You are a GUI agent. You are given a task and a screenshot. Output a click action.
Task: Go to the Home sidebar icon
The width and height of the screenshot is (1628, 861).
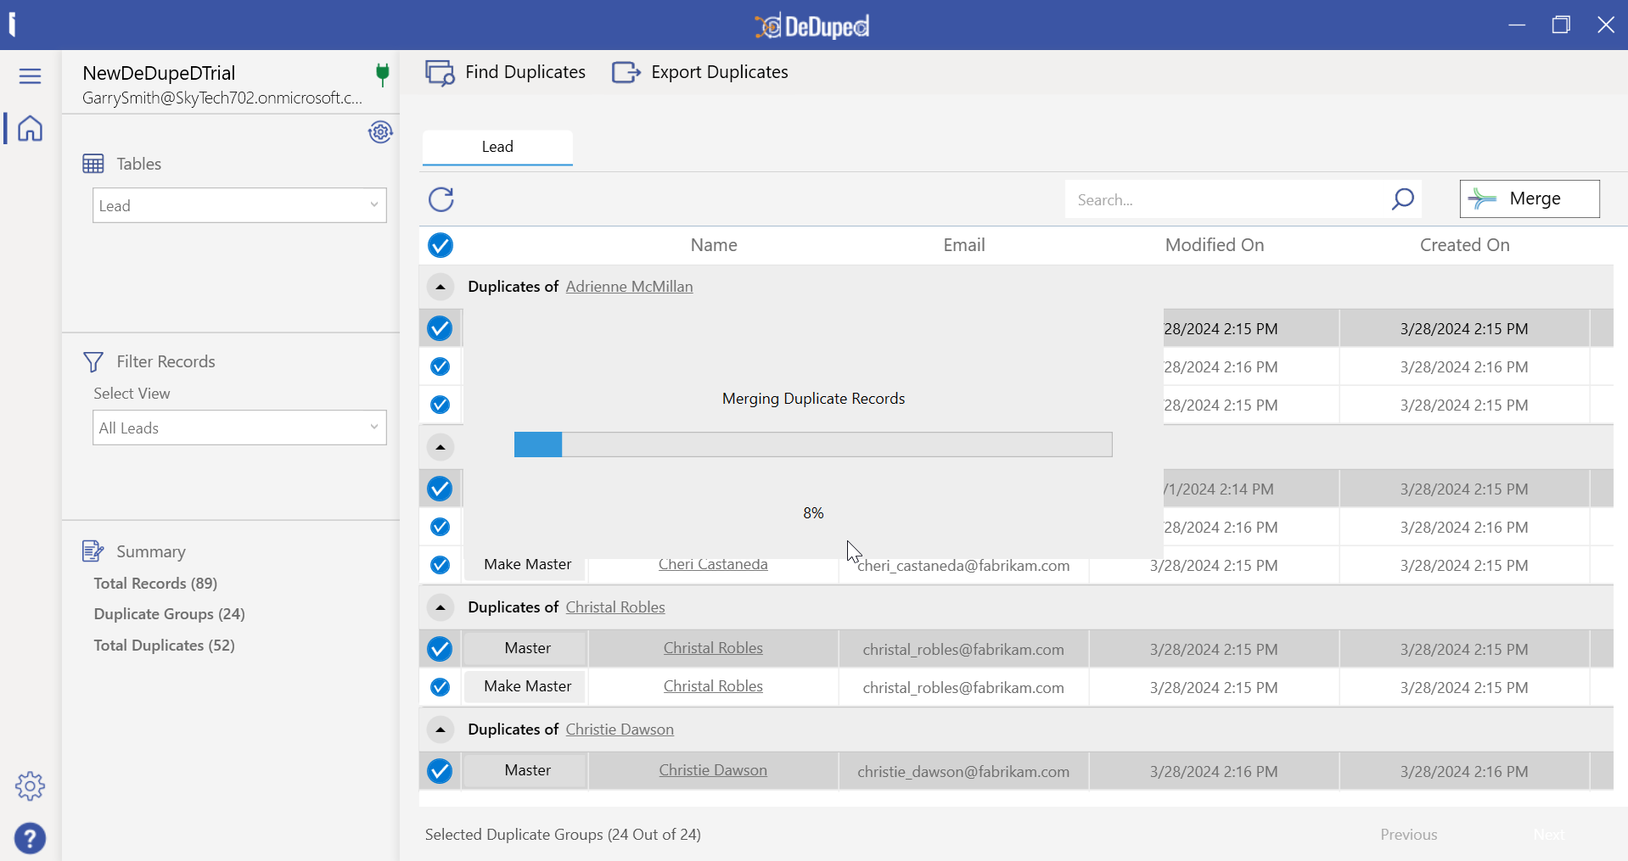pos(30,128)
